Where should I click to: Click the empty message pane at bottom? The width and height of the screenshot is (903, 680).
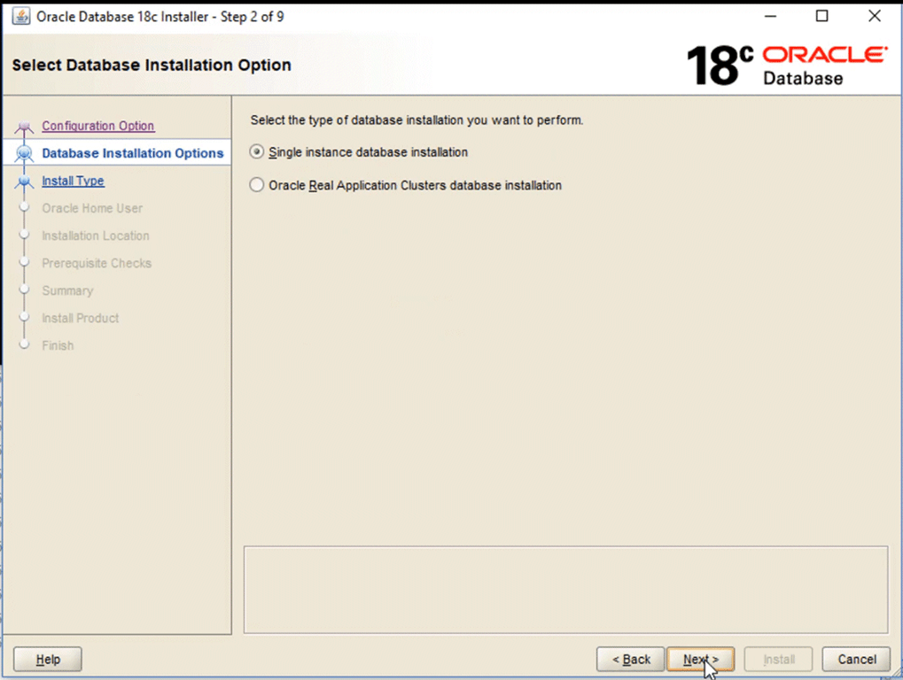point(565,590)
